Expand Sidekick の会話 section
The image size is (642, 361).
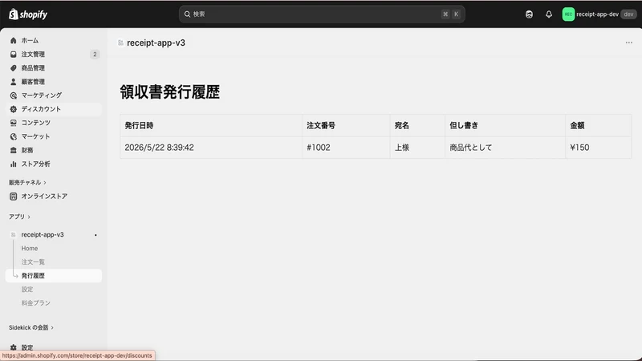click(31, 327)
